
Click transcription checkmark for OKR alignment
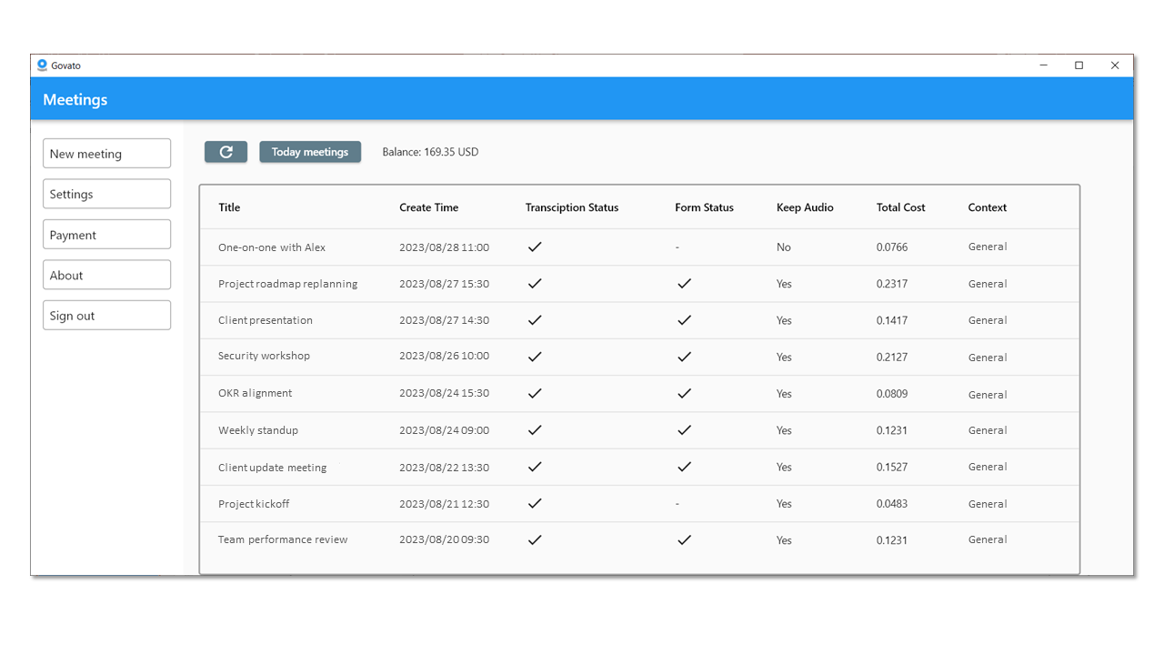click(x=535, y=393)
